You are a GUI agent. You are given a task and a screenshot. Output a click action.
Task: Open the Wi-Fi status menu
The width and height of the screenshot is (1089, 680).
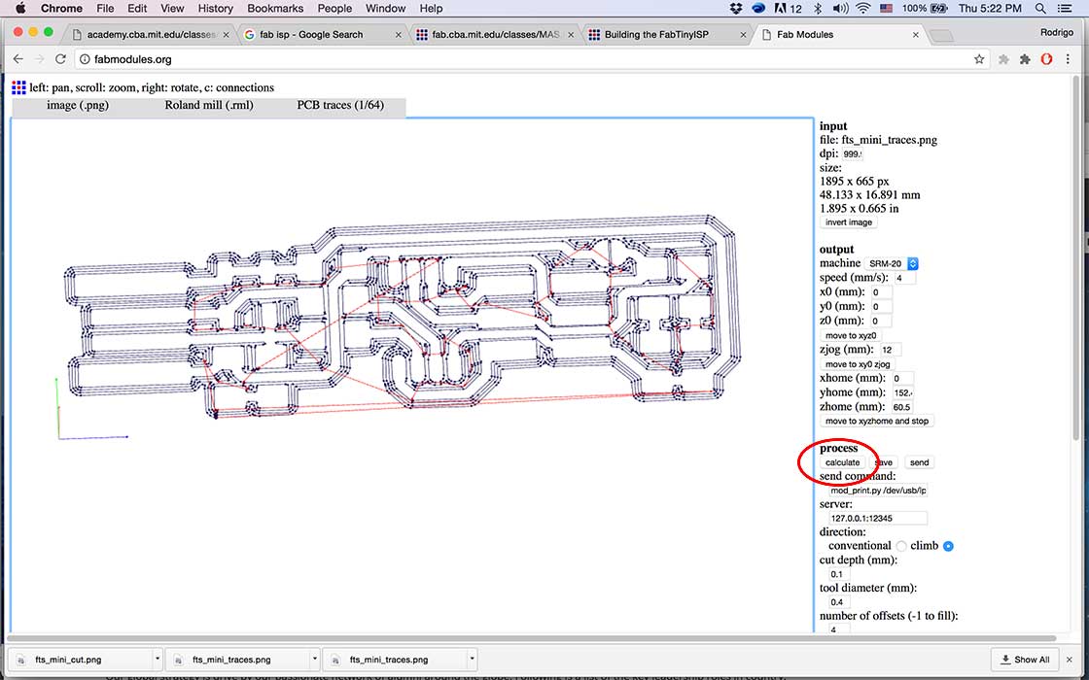coord(863,9)
